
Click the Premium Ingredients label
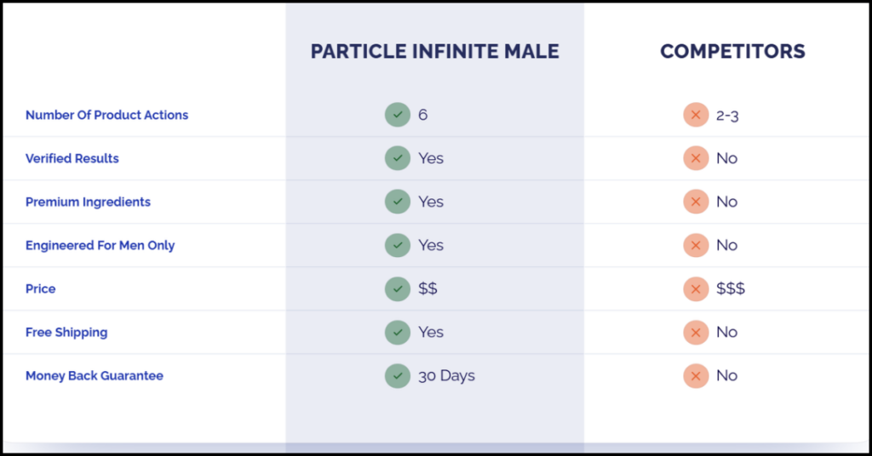(x=88, y=202)
